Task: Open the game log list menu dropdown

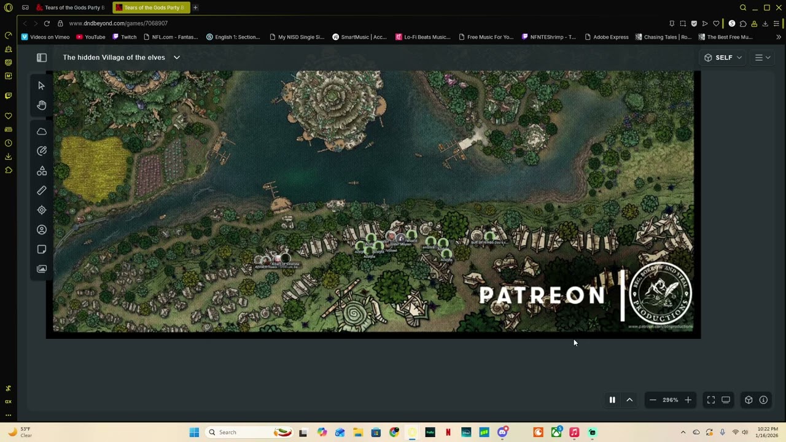Action: coord(762,57)
